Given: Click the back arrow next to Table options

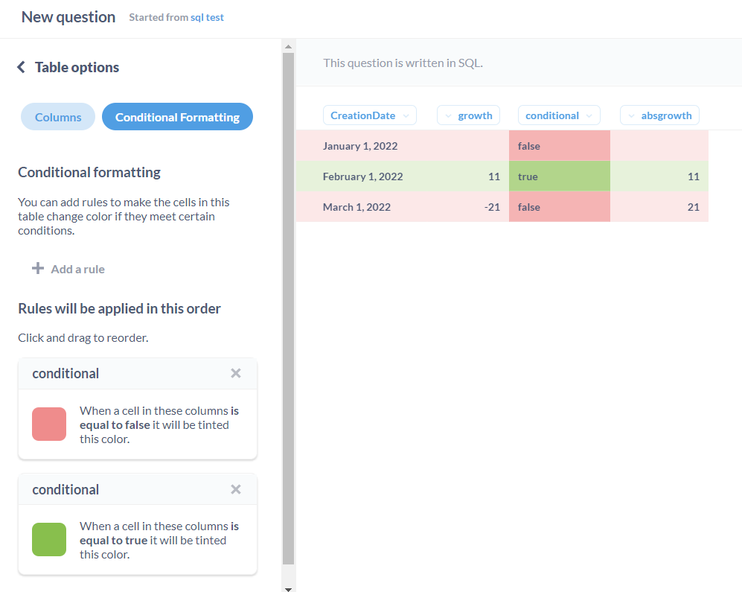Looking at the screenshot, I should tap(20, 67).
